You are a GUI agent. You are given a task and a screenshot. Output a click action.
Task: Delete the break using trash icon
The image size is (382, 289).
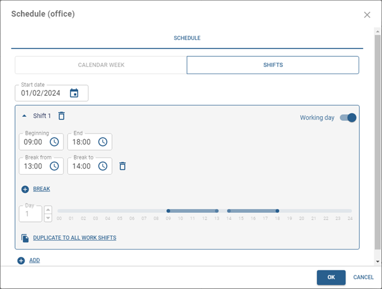122,166
